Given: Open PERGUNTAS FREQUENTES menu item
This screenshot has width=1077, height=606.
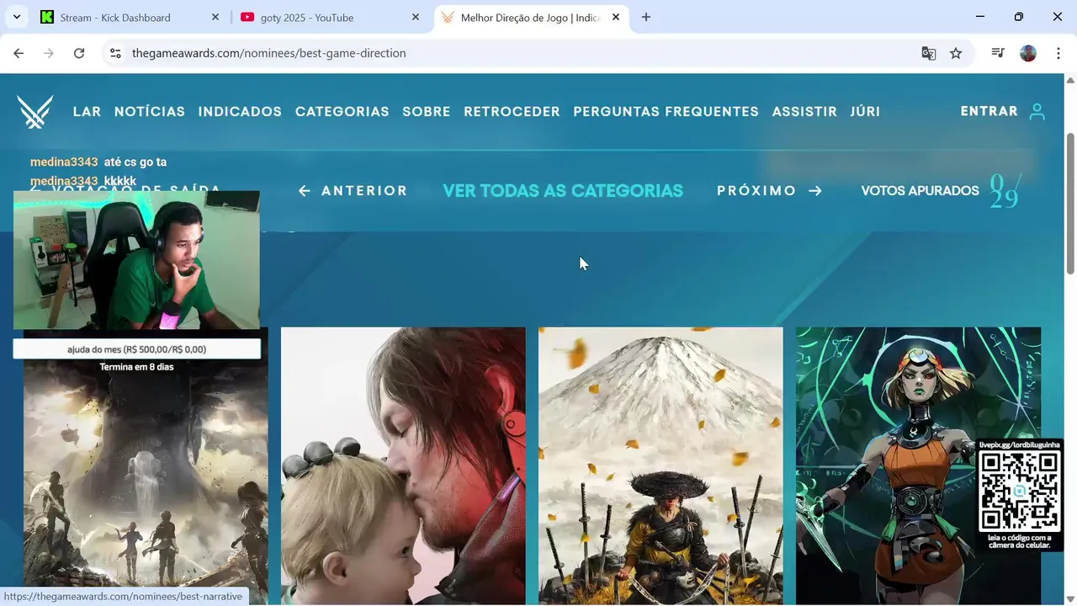Looking at the screenshot, I should click(666, 111).
